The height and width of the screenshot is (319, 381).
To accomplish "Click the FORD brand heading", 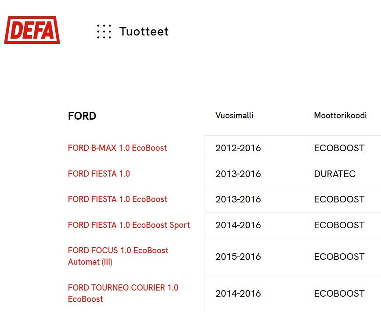I will 82,116.
